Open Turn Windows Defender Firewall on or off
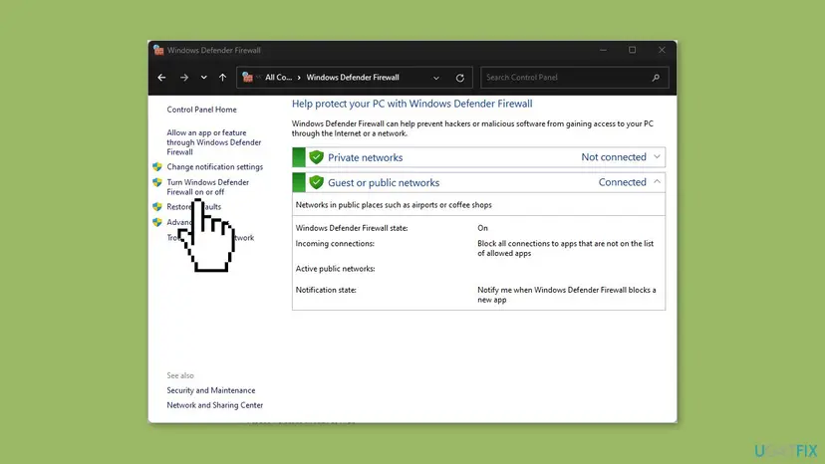The width and height of the screenshot is (825, 464). 208,187
